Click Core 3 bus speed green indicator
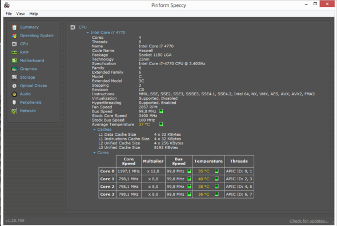The image size is (337, 226). (x=189, y=194)
